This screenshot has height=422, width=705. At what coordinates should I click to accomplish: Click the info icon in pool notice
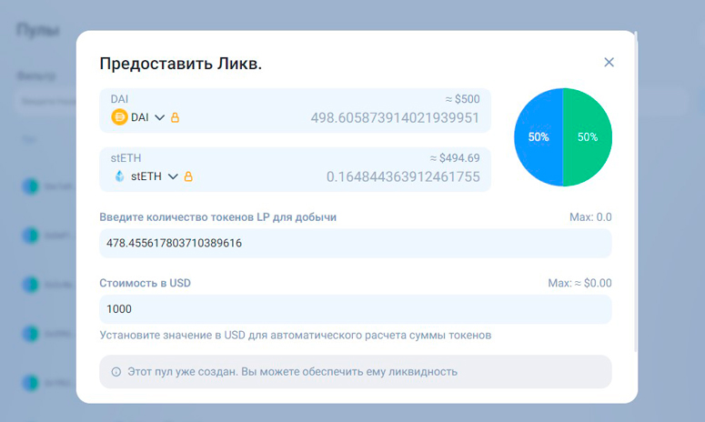[116, 372]
